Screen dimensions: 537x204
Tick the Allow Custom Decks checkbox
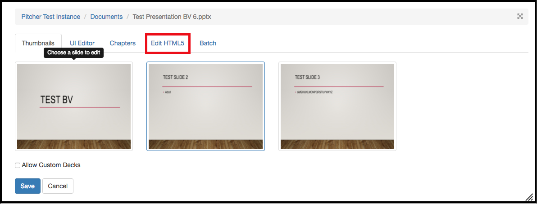pos(18,165)
